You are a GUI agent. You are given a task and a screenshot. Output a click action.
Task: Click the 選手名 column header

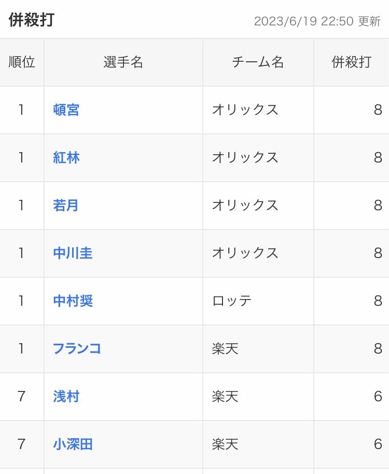click(x=123, y=62)
